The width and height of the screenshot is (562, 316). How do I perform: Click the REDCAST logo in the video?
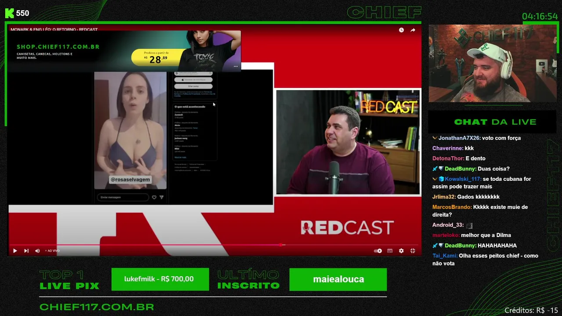(x=347, y=227)
